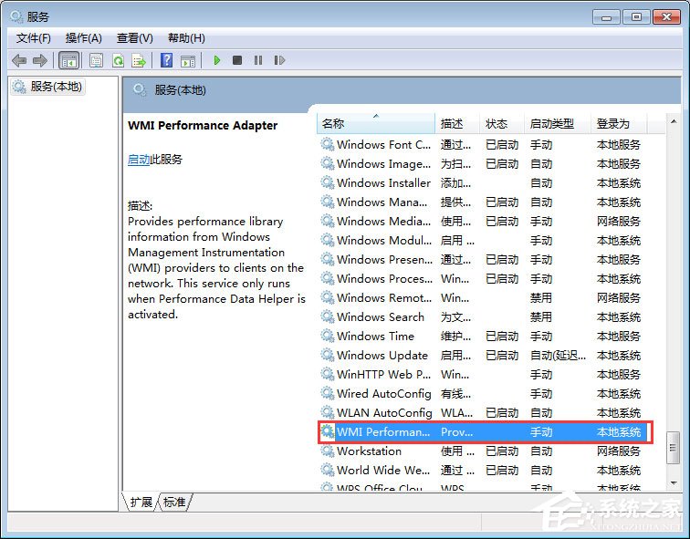Click the Pause Service icon
The image size is (690, 539).
pos(258,60)
